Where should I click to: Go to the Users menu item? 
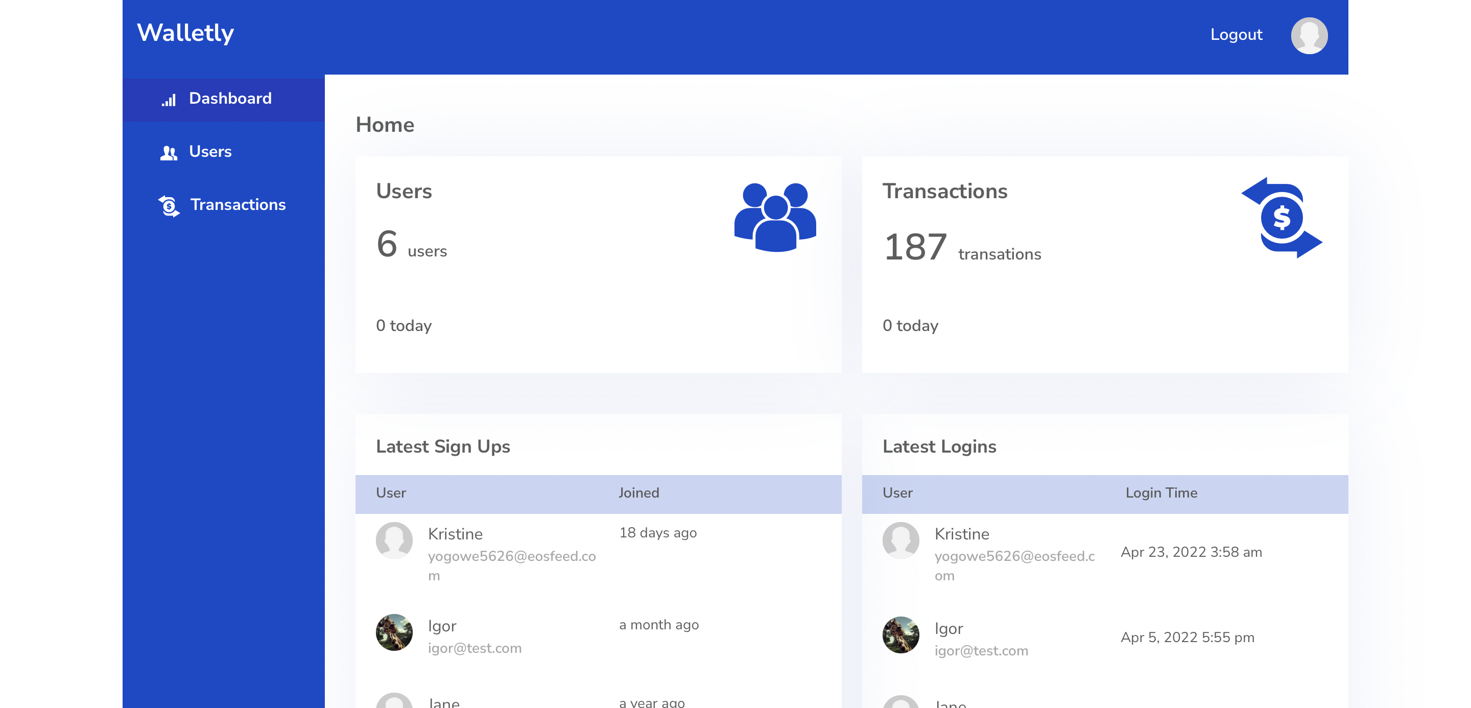click(x=210, y=151)
